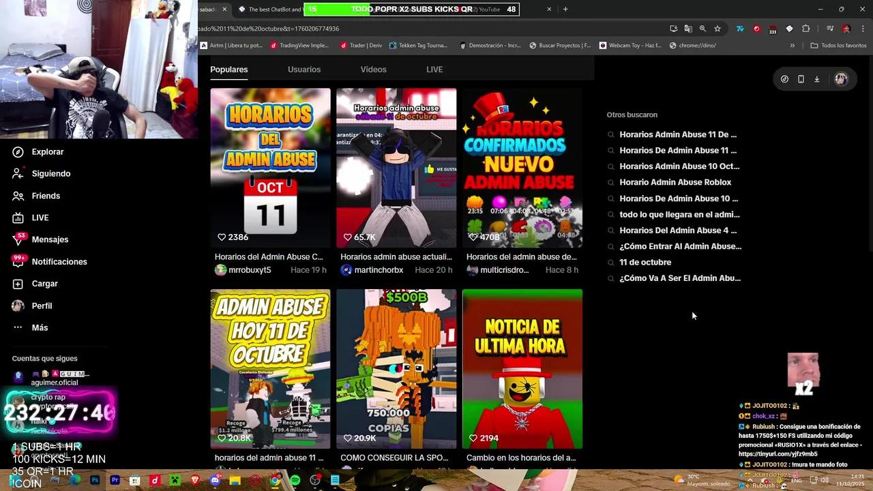Switch to the LIVE results tab
The width and height of the screenshot is (873, 491).
tap(434, 70)
